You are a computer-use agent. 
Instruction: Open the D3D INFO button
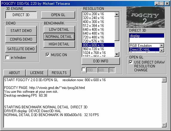100,61
